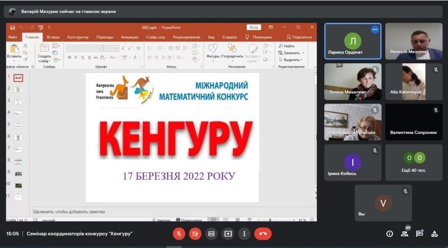
Task: Click the red leave call button
Action: click(263, 233)
